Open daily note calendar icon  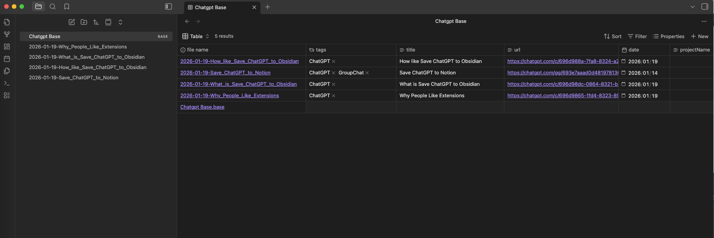7,59
